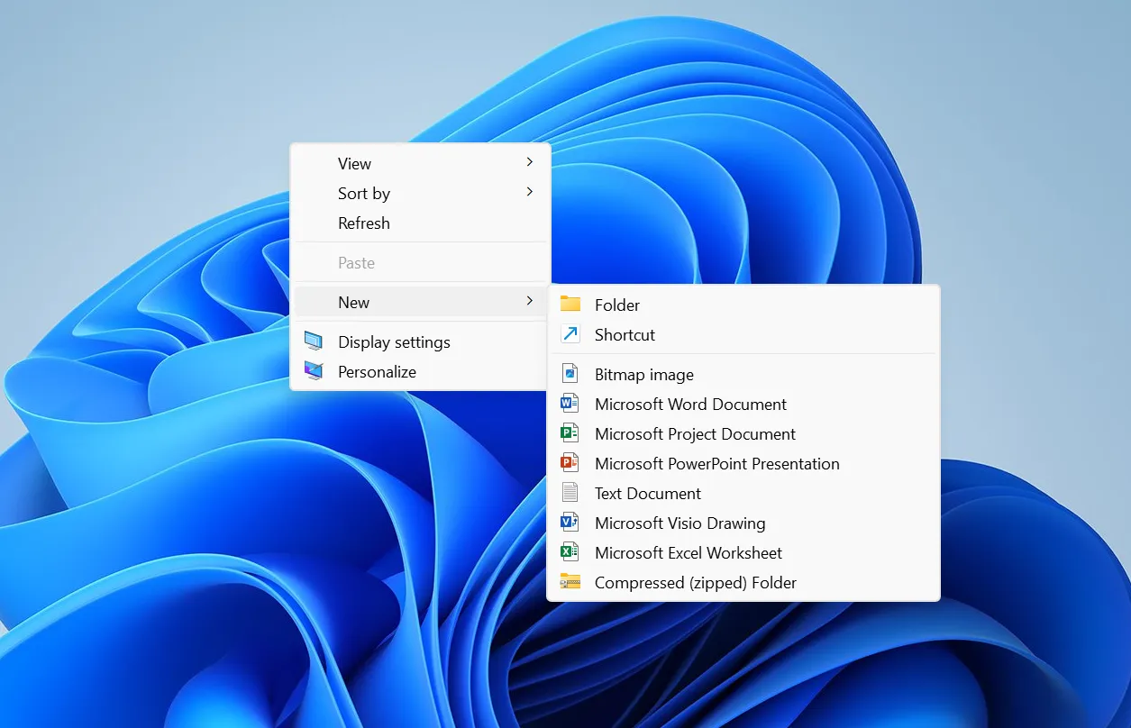Click the Folder icon in the submenu
Screen dimensions: 1131x728
[x=570, y=305]
